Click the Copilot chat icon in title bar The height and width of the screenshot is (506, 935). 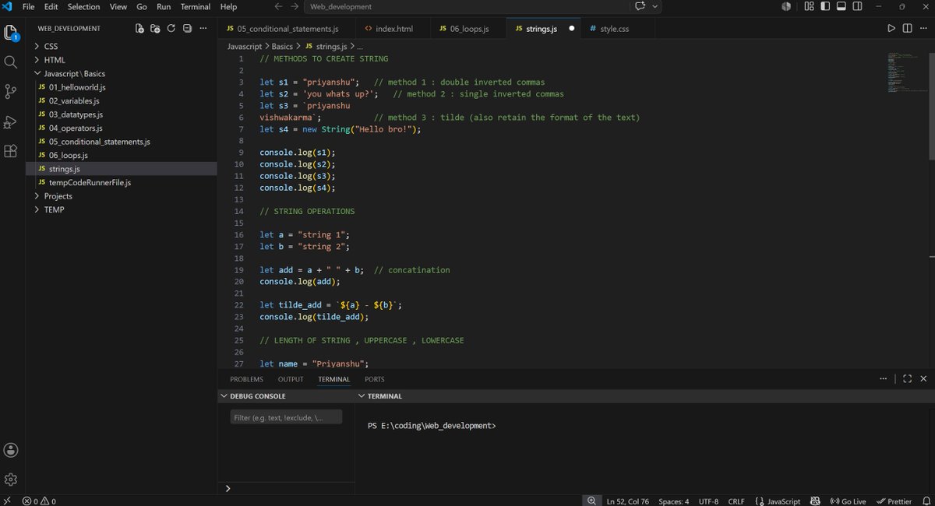[640, 6]
